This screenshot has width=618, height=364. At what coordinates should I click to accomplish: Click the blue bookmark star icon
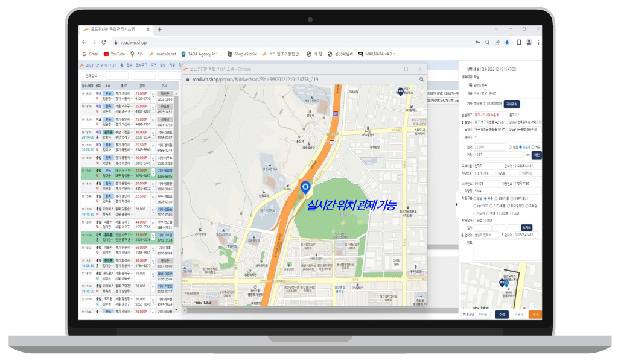click(x=507, y=42)
